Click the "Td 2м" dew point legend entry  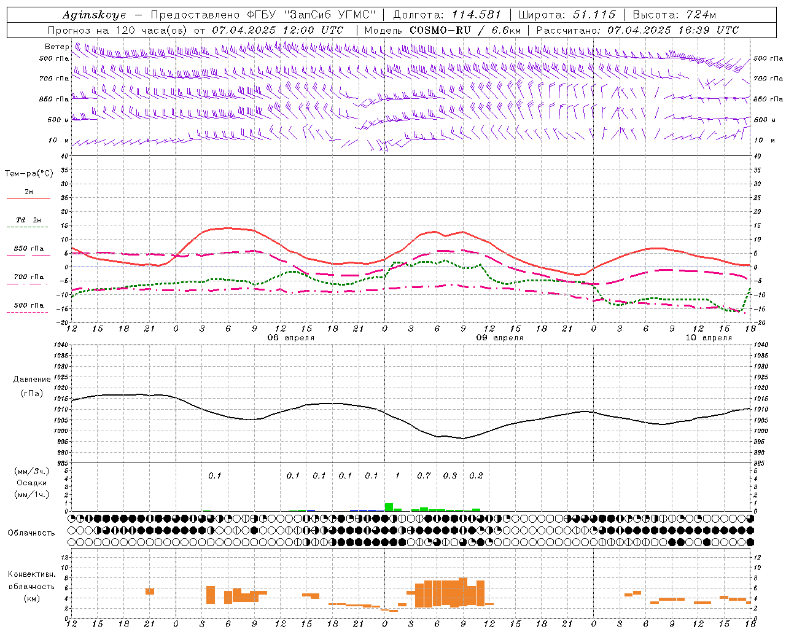[28, 220]
